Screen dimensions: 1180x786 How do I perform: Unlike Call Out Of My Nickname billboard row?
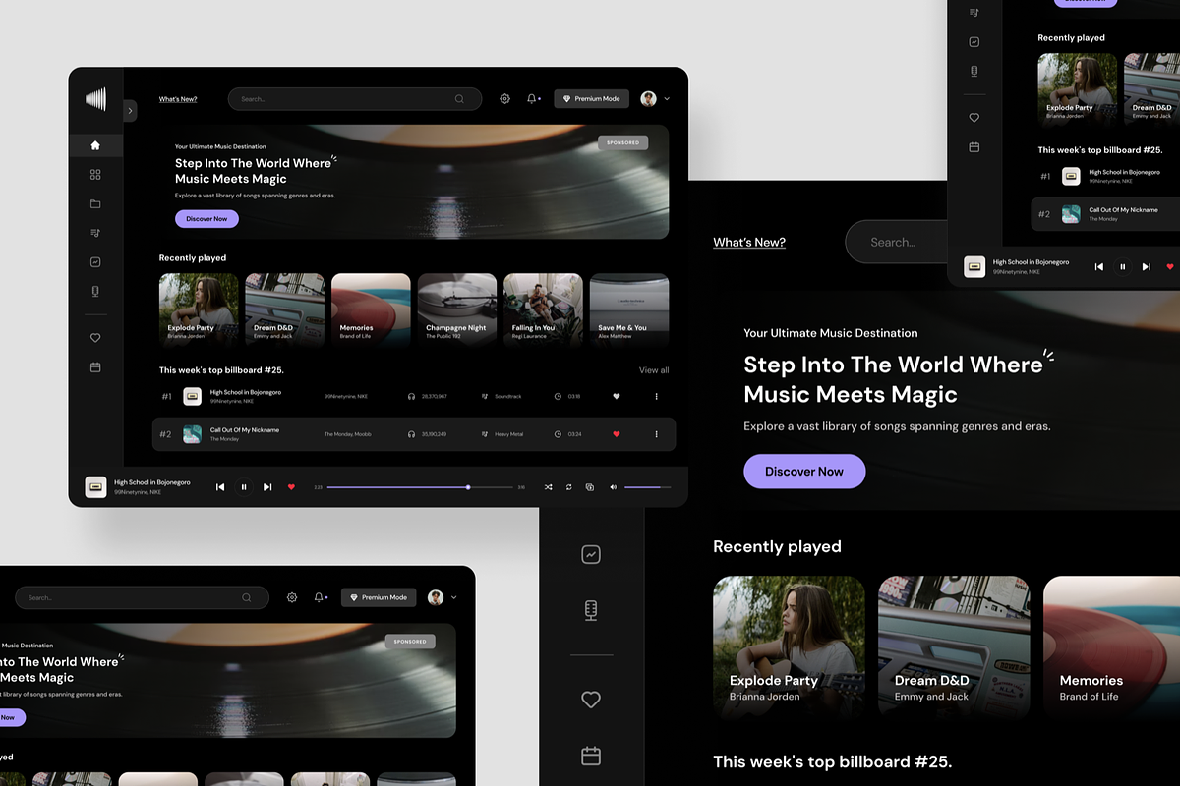617,433
